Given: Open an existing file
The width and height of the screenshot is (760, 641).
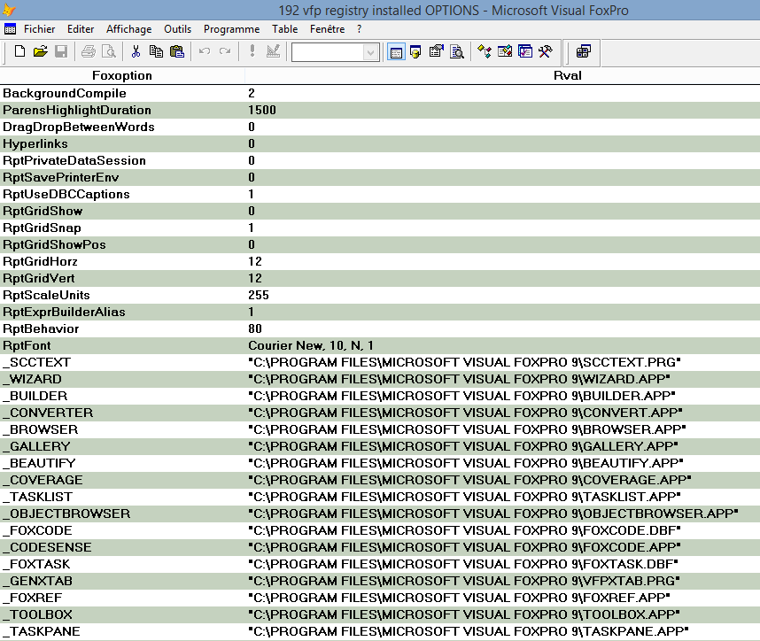Looking at the screenshot, I should [x=42, y=51].
